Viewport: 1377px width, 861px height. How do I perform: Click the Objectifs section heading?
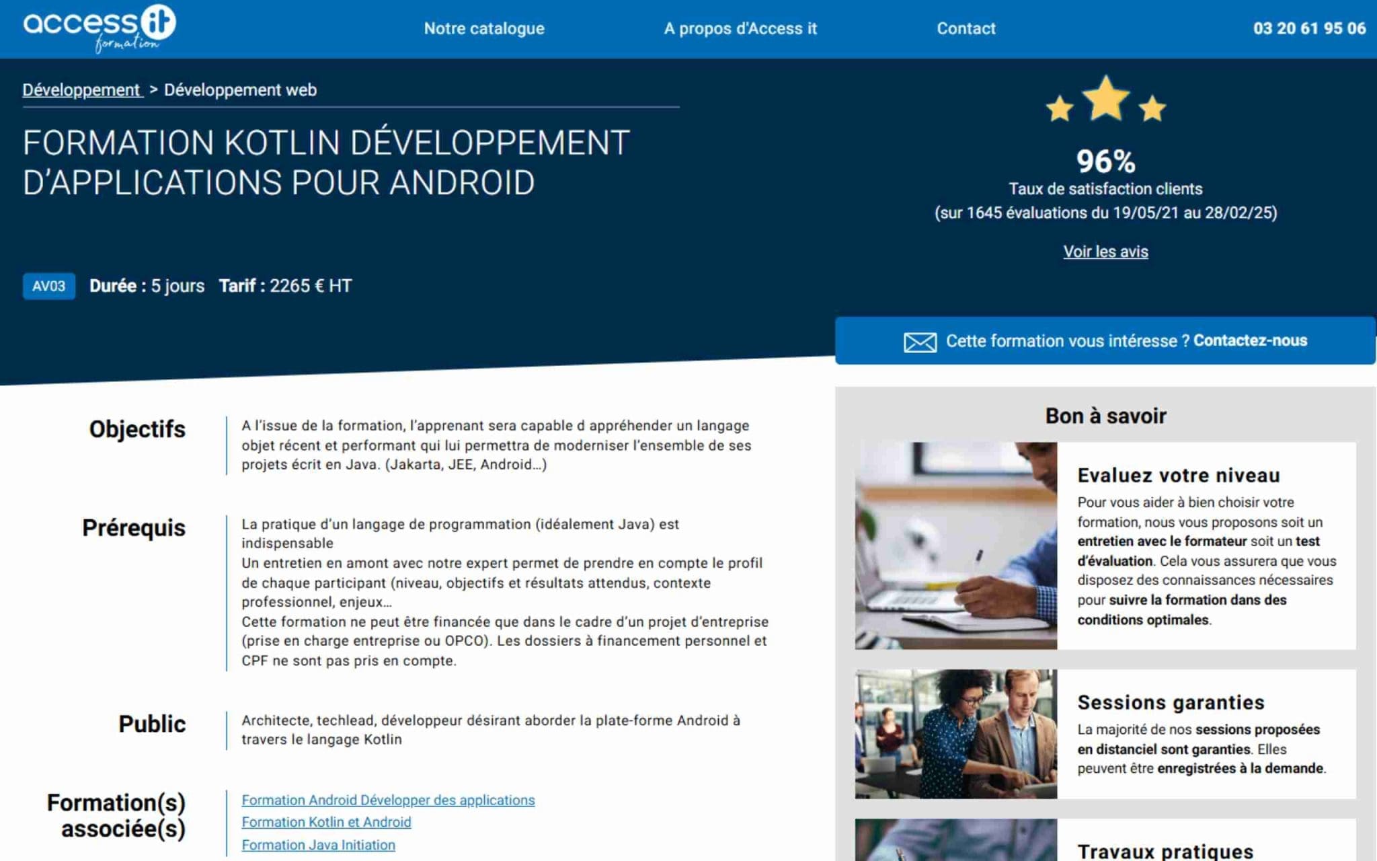pos(137,429)
